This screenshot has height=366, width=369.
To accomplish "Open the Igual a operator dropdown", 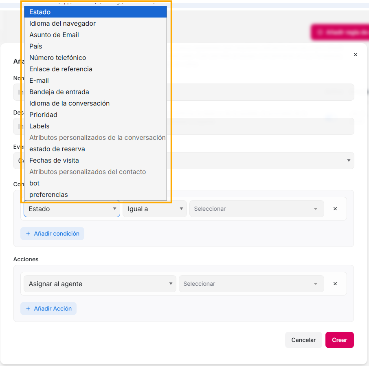I will tap(155, 209).
